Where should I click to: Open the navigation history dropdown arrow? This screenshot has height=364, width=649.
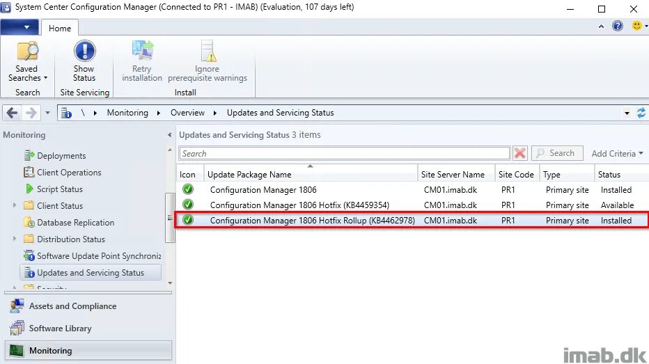(x=47, y=113)
